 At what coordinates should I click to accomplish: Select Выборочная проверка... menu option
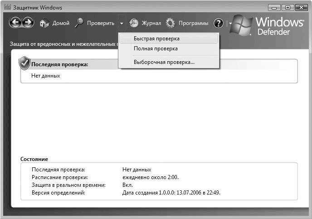click(164, 62)
